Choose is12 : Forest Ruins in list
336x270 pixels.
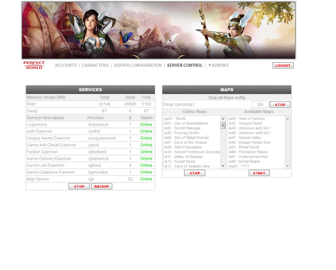click(x=180, y=161)
